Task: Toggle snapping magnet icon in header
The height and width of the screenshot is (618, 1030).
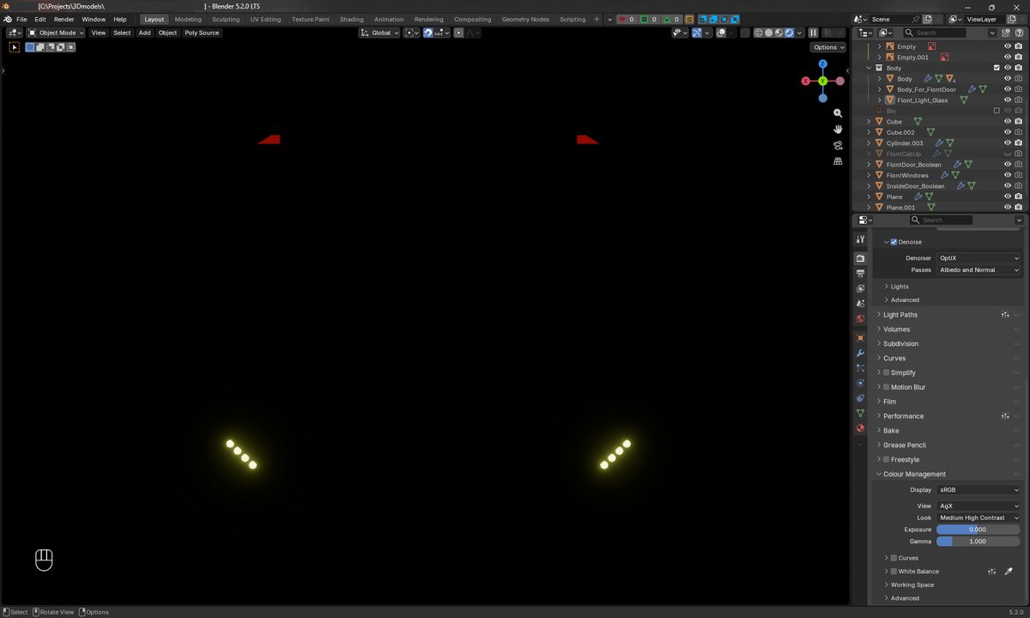Action: click(x=427, y=33)
